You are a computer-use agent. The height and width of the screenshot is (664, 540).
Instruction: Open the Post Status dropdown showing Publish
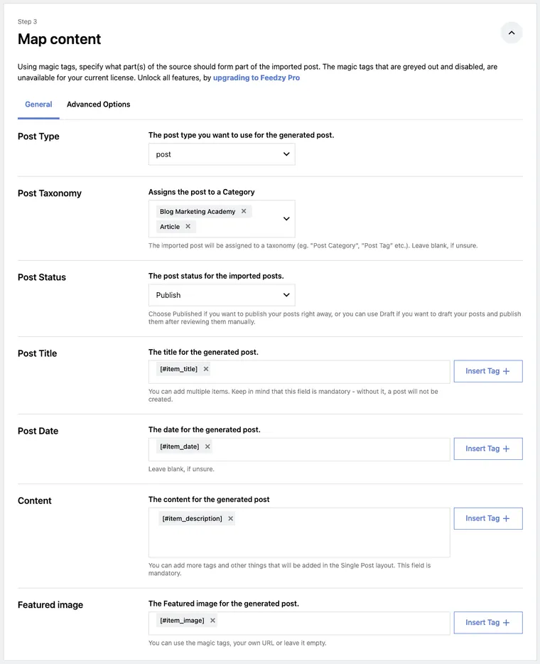coord(222,295)
